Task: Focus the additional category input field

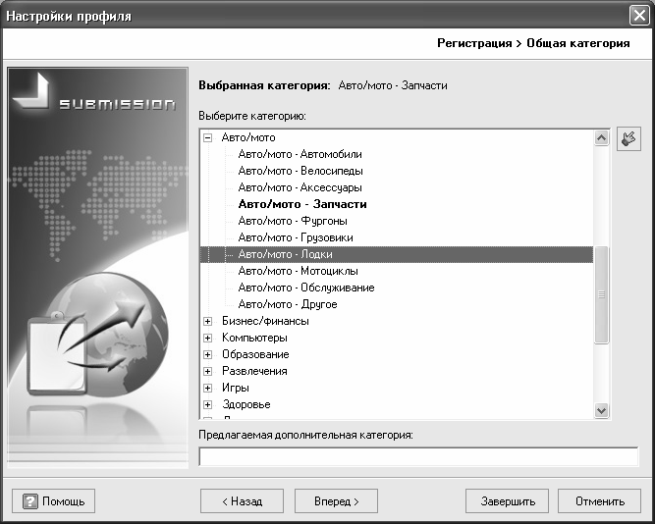Action: click(x=417, y=456)
